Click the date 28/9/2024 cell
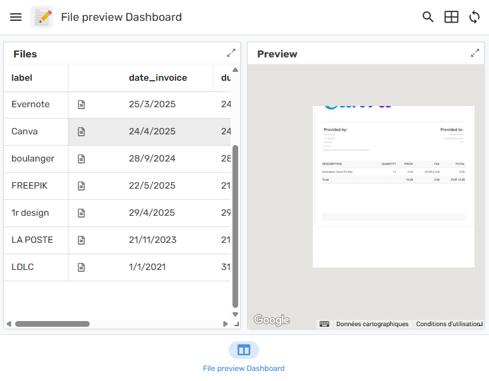Viewport: 489px width, 381px height. [152, 158]
